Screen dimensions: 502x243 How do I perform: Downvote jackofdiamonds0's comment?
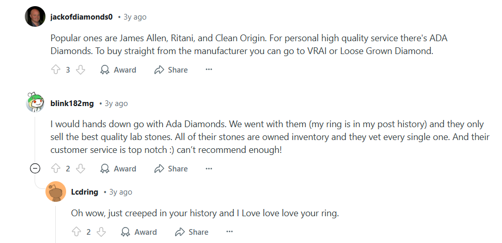pyautogui.click(x=80, y=70)
